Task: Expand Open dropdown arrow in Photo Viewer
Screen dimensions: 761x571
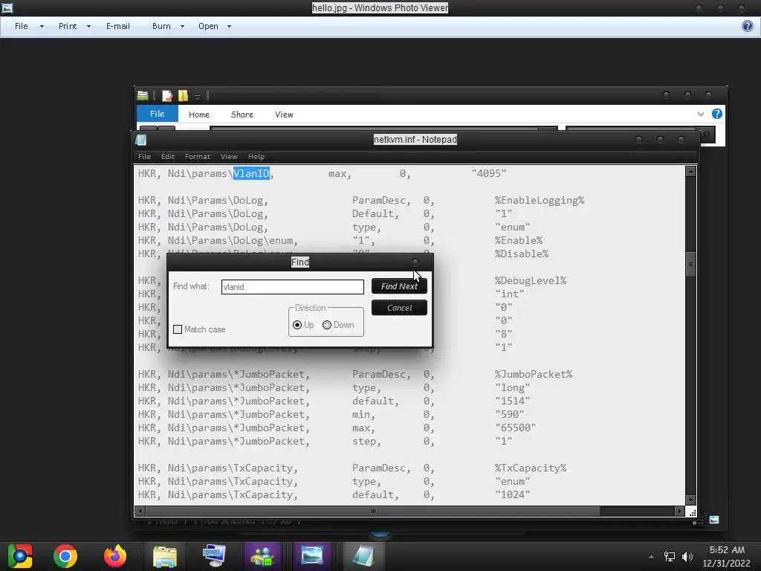Action: 229,26
